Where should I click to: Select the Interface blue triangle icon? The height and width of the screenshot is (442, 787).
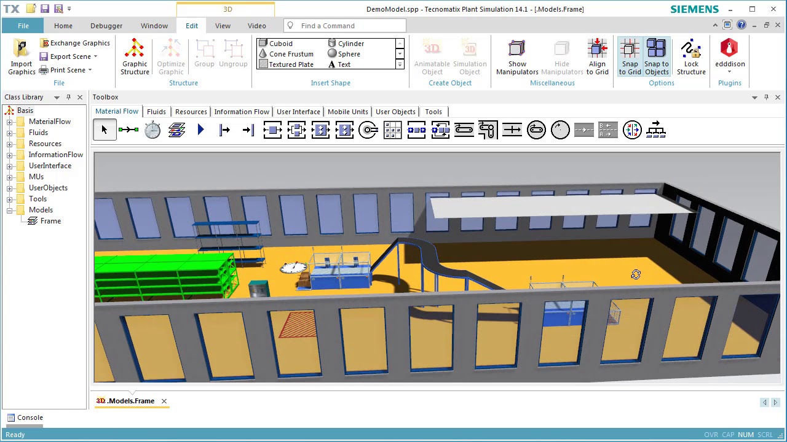point(200,130)
